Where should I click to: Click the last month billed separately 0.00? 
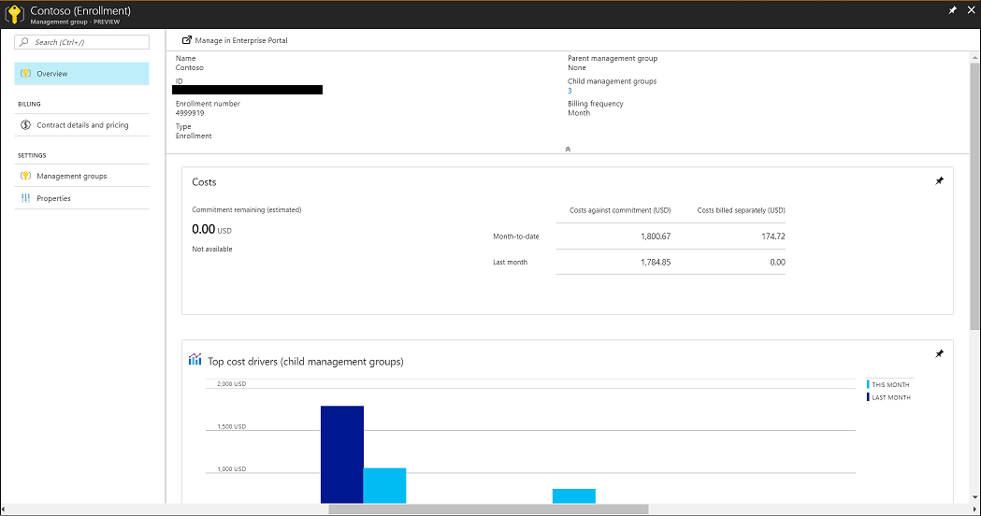[x=778, y=262]
